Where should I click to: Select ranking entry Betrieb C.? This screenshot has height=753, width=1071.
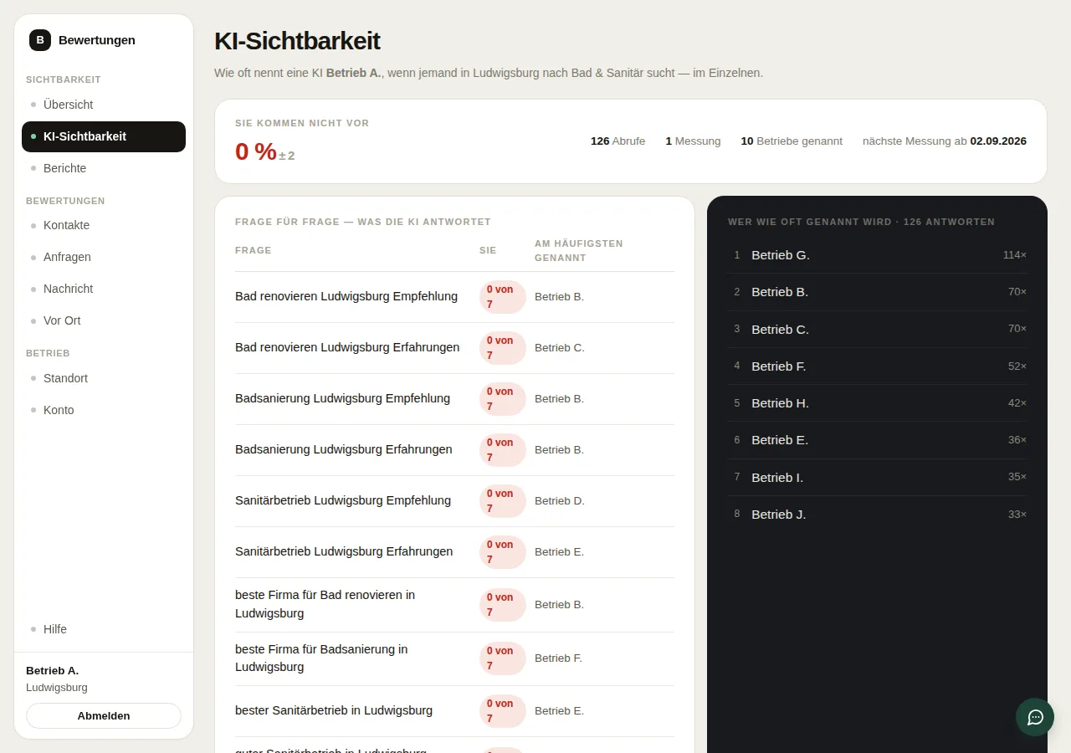pos(877,330)
